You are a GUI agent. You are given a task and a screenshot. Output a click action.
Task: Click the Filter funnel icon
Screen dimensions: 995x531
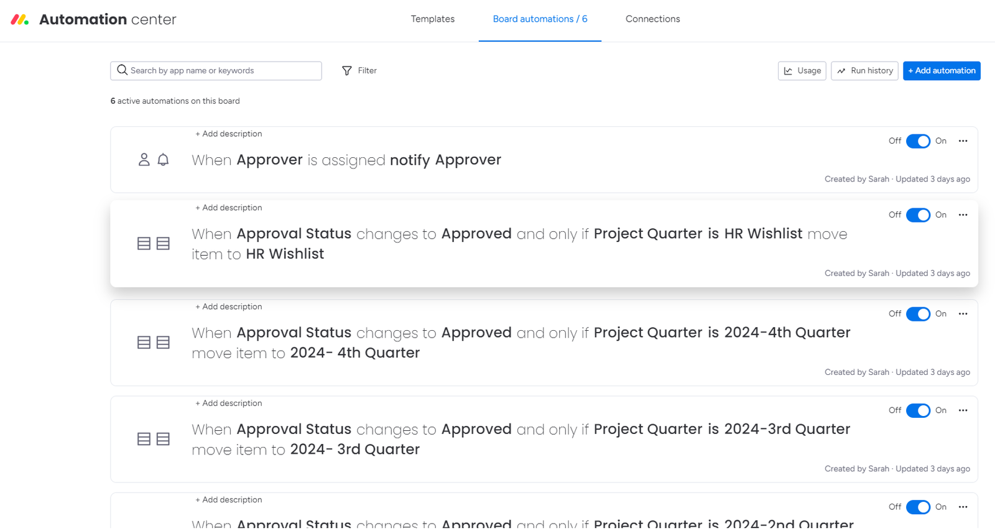click(x=347, y=71)
